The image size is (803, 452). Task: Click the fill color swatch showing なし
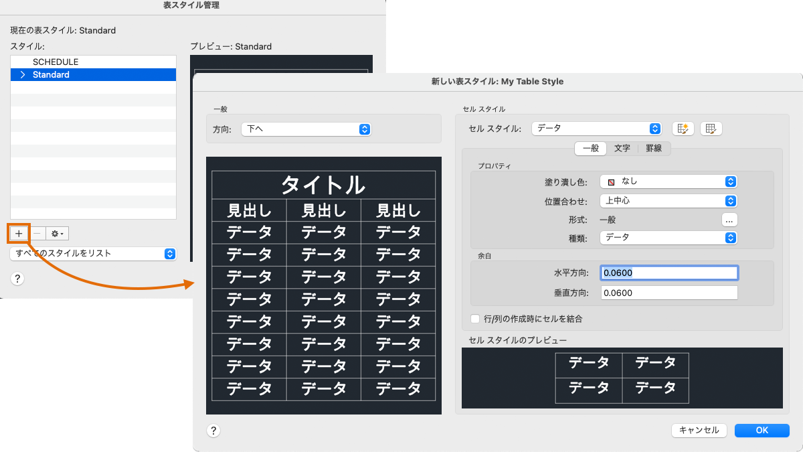click(611, 181)
